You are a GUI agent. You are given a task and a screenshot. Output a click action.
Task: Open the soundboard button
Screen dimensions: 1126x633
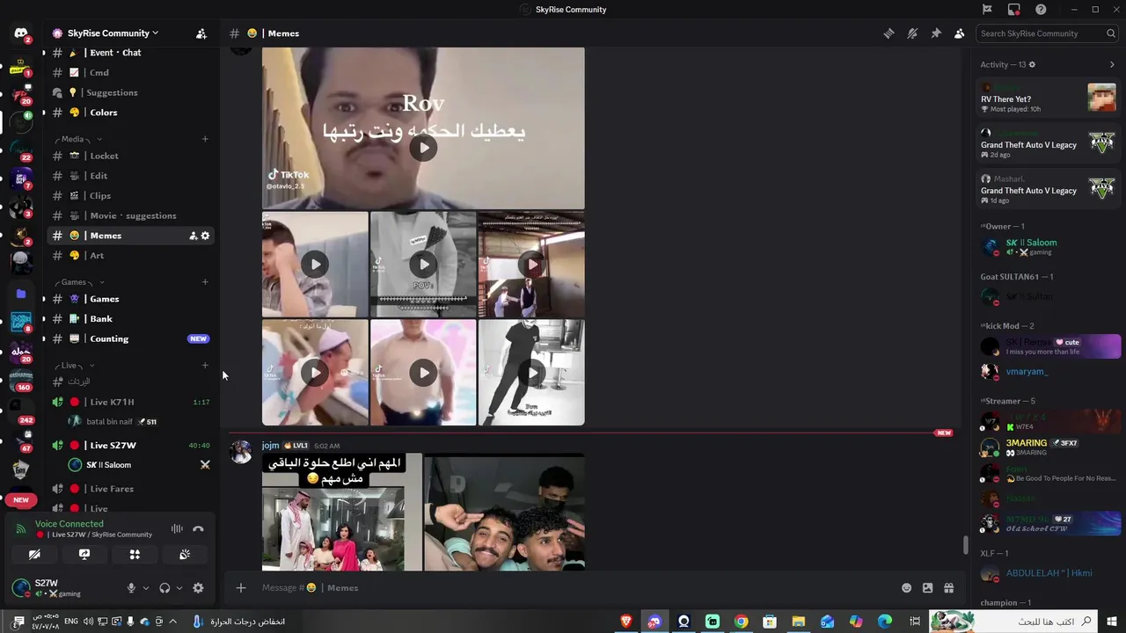(x=185, y=555)
